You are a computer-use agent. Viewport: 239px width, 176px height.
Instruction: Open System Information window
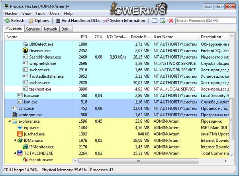124,21
